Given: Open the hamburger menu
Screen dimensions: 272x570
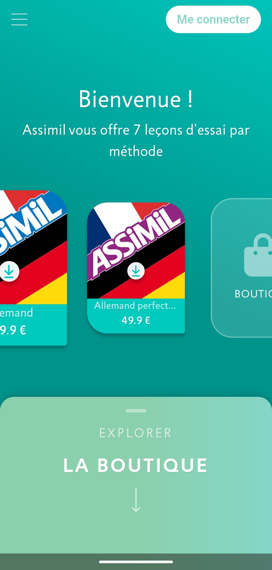Looking at the screenshot, I should [19, 19].
